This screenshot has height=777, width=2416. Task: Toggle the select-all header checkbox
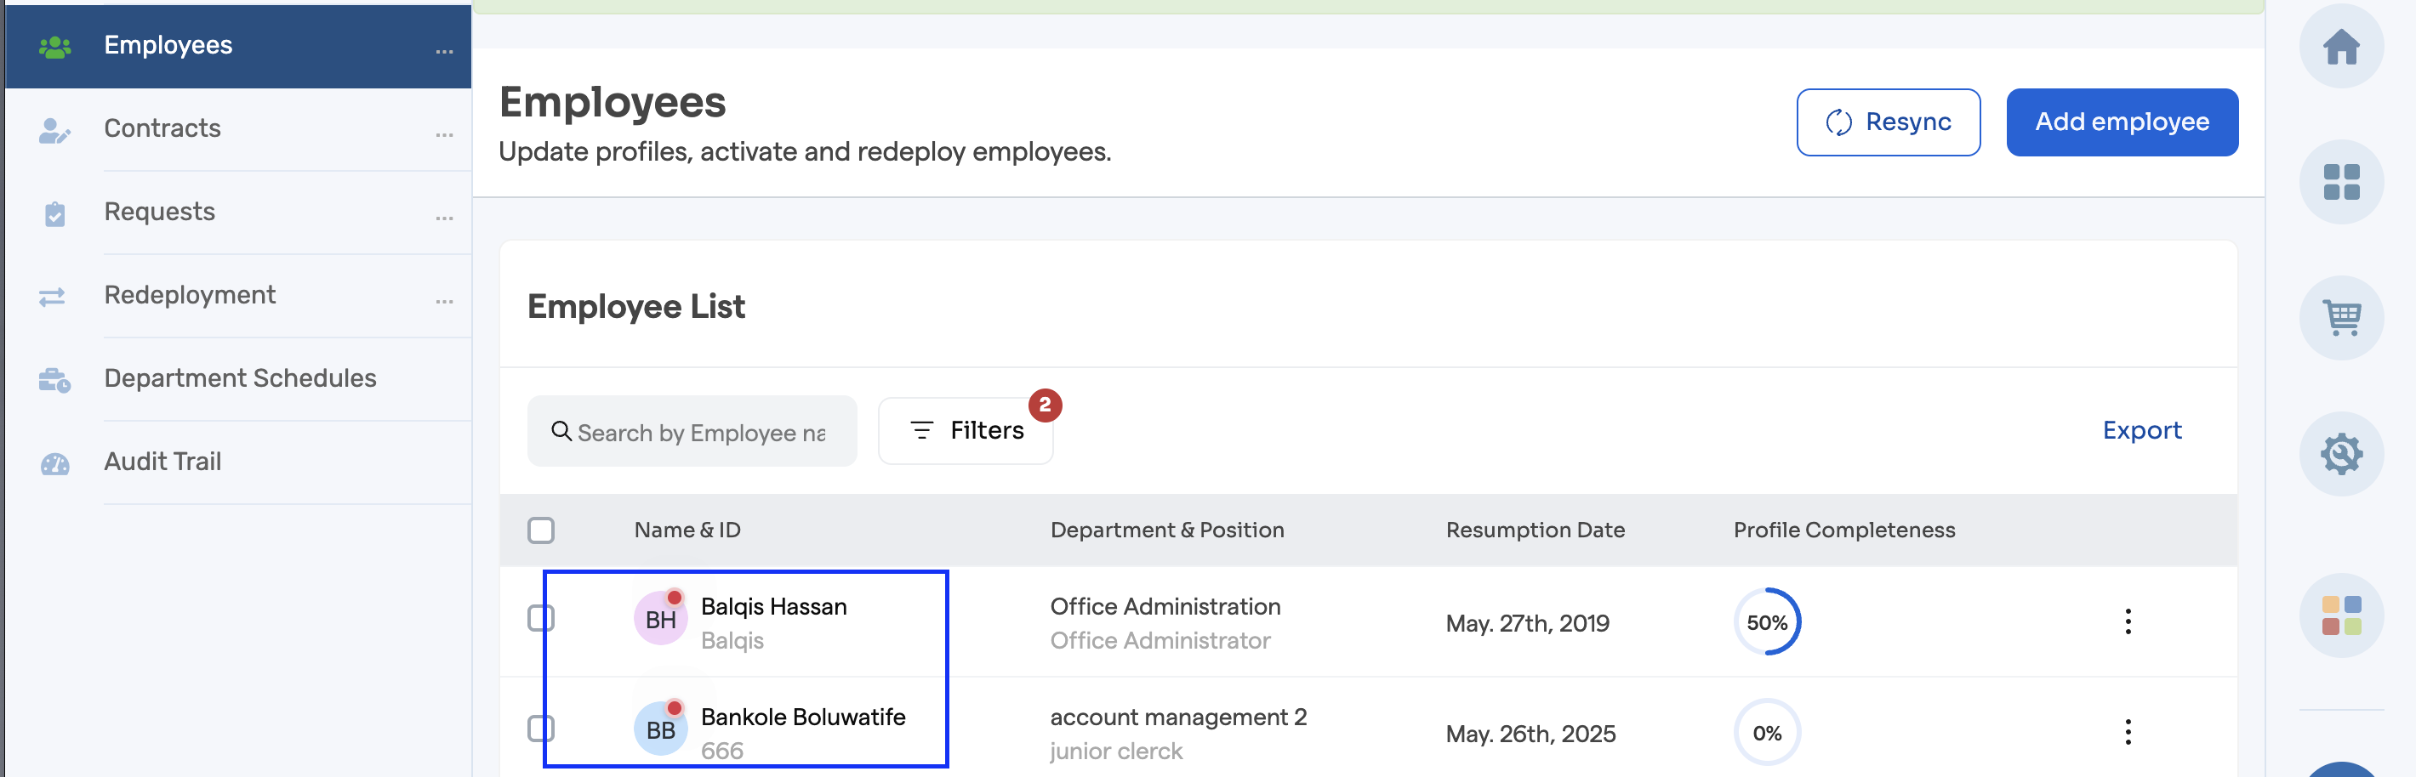[541, 530]
